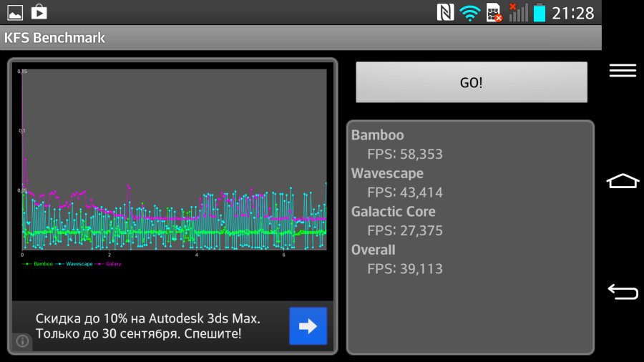This screenshot has width=644, height=362.
Task: Tap the SIM card error icon
Action: click(494, 13)
